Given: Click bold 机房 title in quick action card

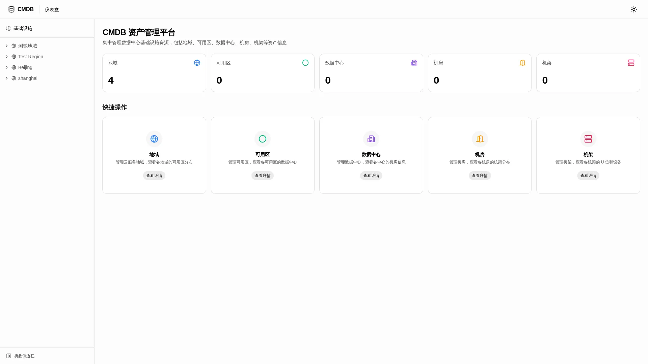Looking at the screenshot, I should coord(480,154).
